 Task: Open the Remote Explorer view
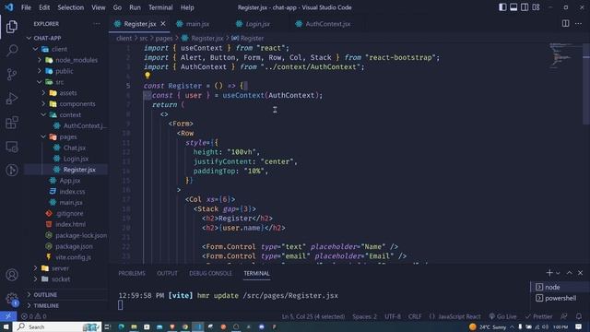[12, 147]
